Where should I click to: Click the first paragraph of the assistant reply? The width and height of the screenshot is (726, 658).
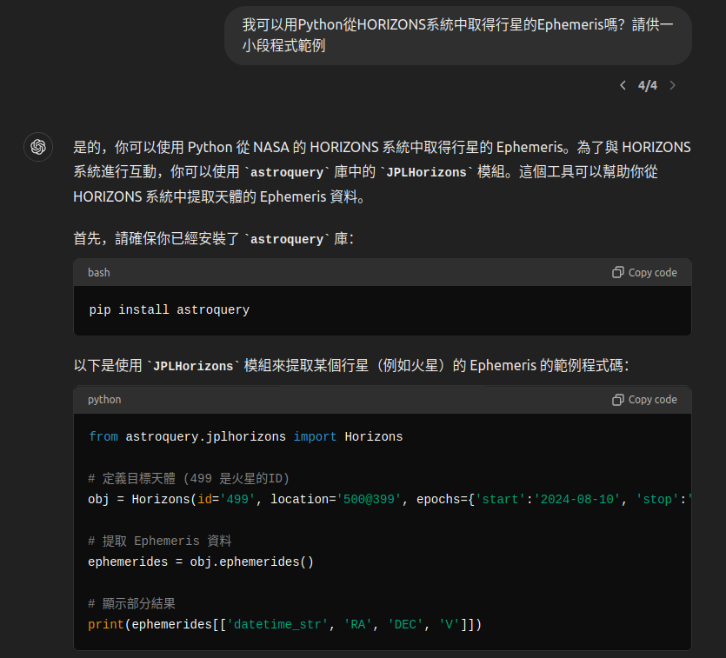[382, 172]
